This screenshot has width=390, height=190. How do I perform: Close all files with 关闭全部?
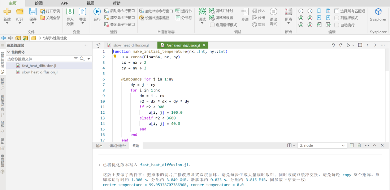50,18
